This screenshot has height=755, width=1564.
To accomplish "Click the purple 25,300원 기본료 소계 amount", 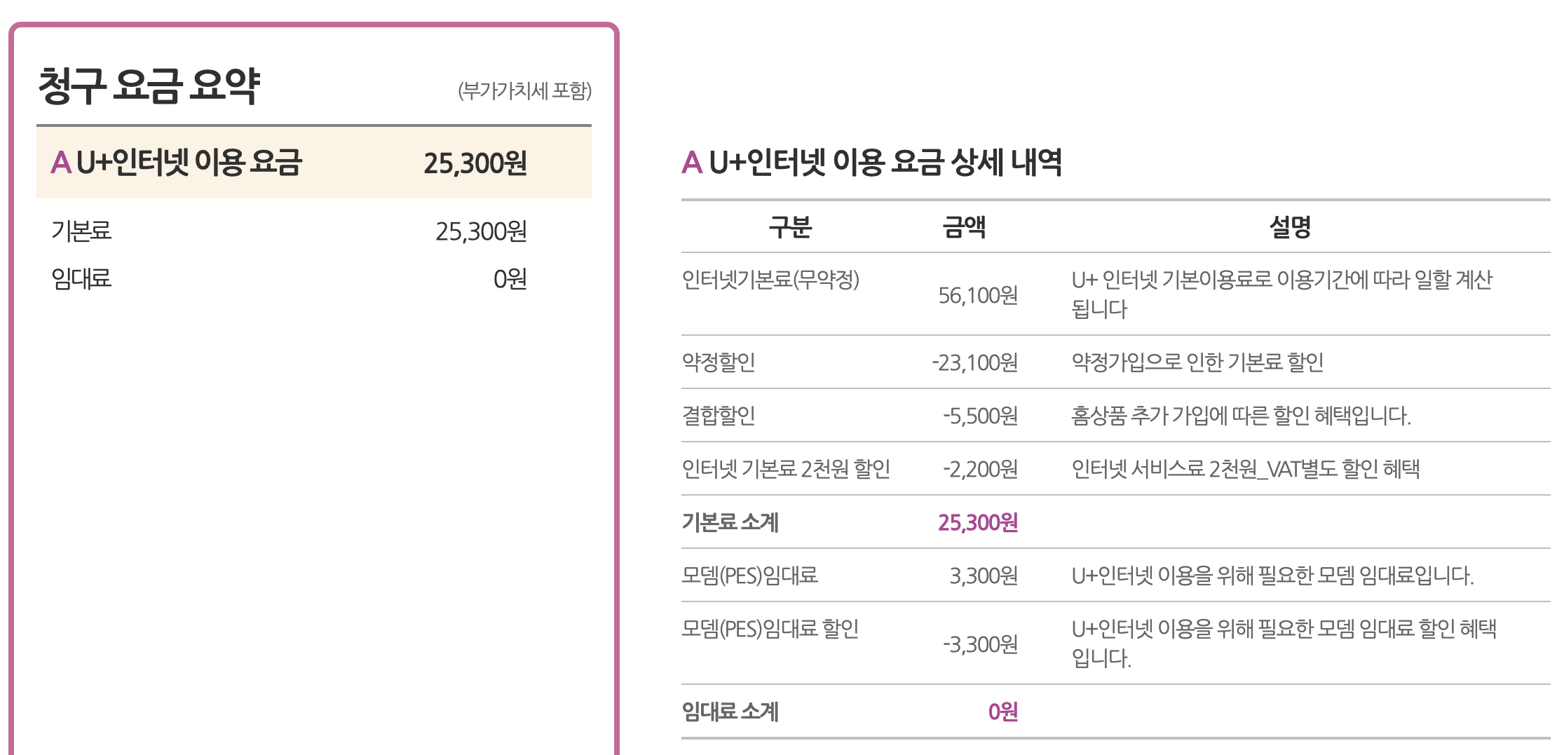I will [978, 522].
